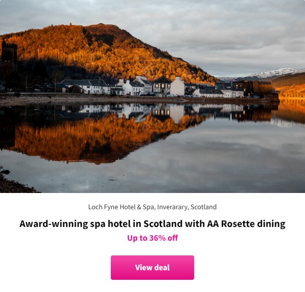Click the pink View deal button
This screenshot has width=305, height=292.
point(152,267)
